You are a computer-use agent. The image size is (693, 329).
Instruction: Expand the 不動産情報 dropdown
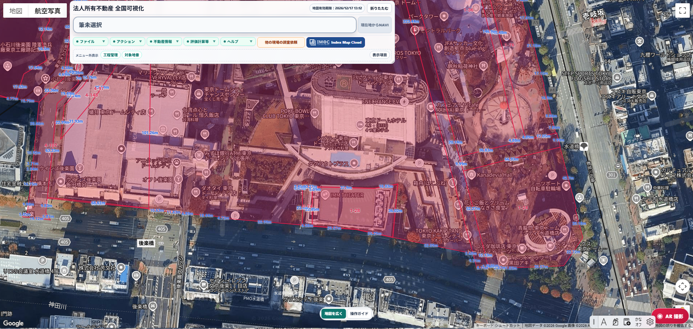click(x=164, y=41)
